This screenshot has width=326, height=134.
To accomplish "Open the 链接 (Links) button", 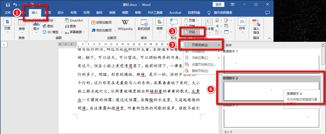I will coord(160,25).
